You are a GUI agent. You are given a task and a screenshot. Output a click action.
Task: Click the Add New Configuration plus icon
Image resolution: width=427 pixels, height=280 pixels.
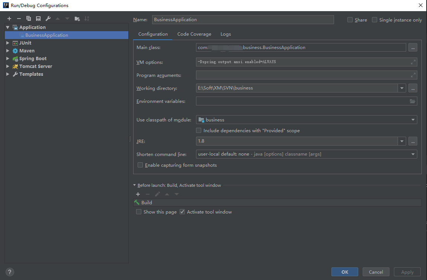(9, 19)
